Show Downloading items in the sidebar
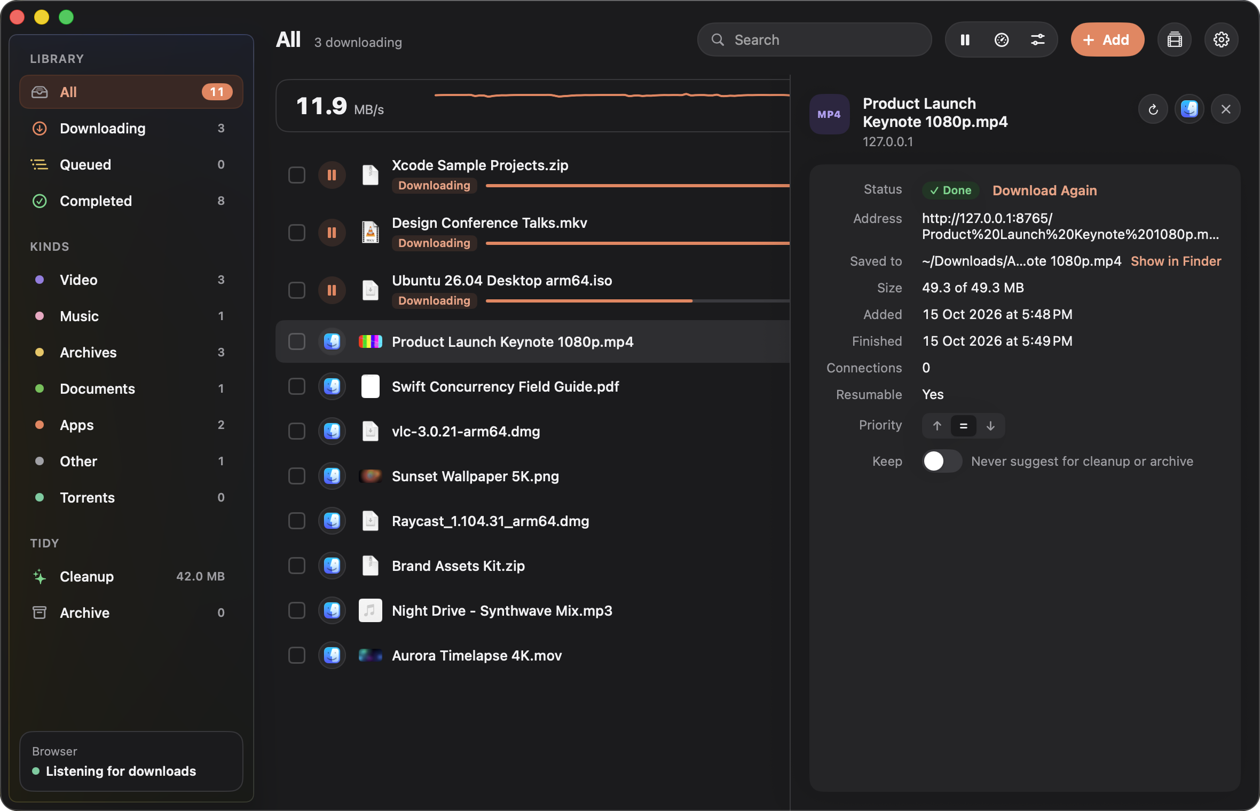The image size is (1260, 811). click(131, 128)
